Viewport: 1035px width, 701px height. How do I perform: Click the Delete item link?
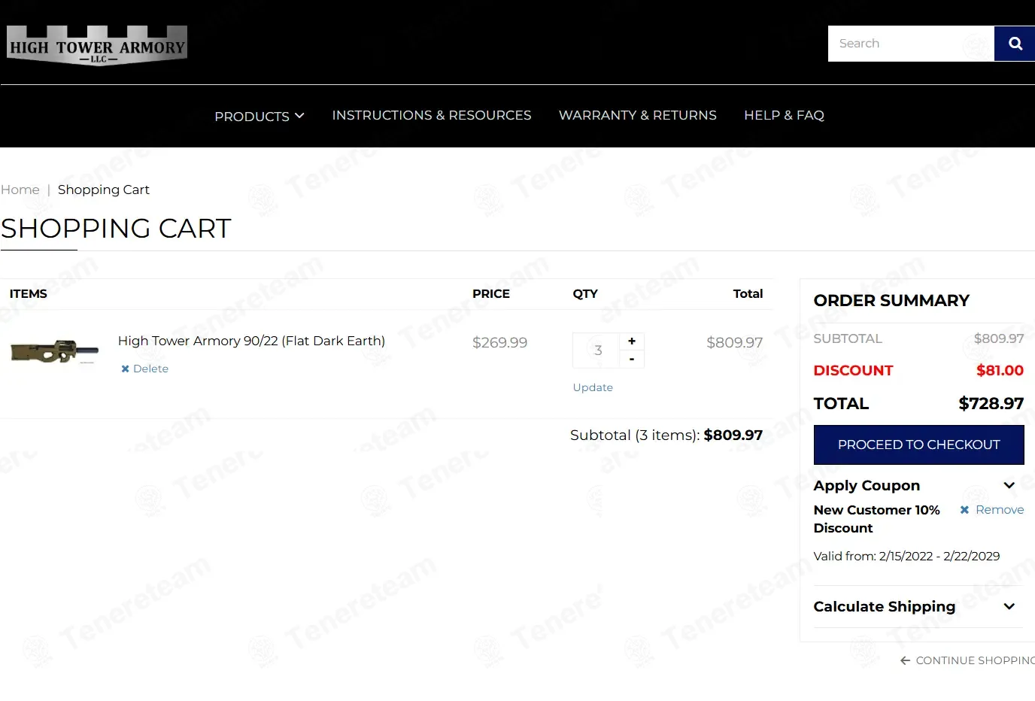point(145,369)
